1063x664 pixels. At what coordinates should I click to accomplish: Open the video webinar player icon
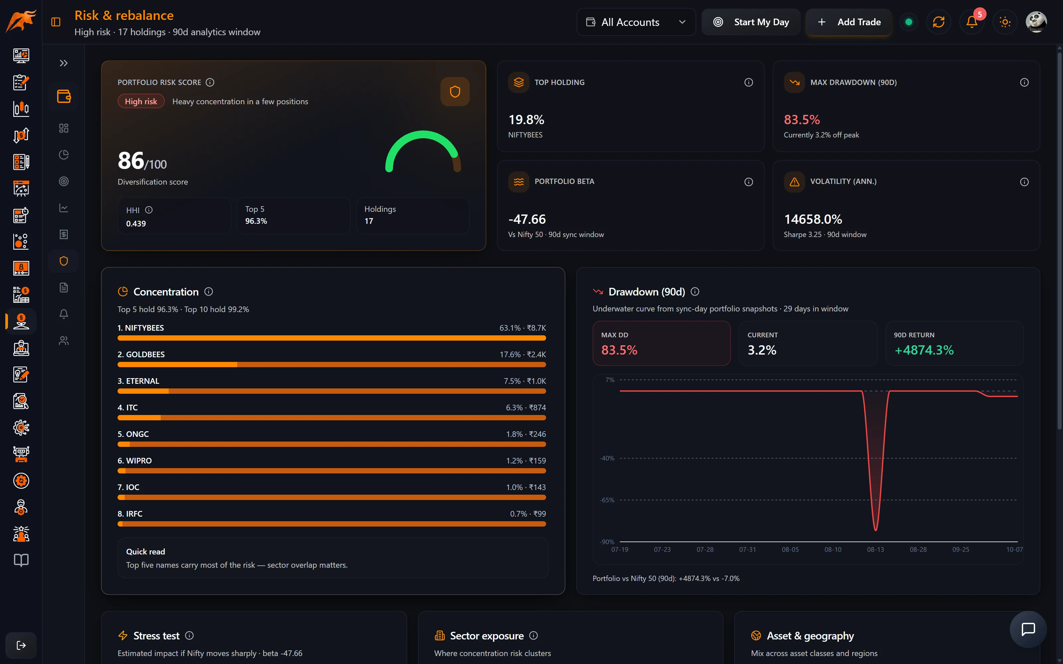click(21, 268)
